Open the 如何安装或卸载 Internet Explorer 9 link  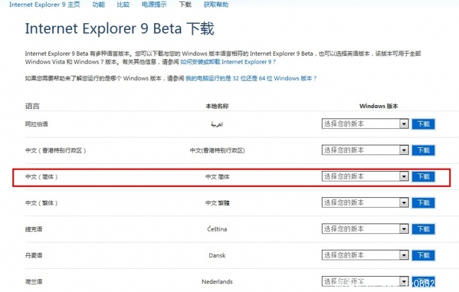(228, 62)
